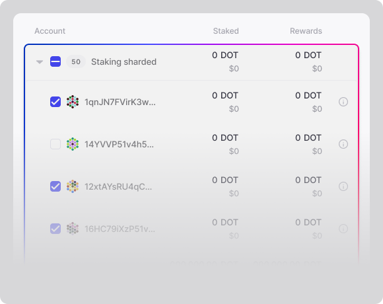Open info icon for 1qnJN7FVirK3w...

click(x=343, y=102)
